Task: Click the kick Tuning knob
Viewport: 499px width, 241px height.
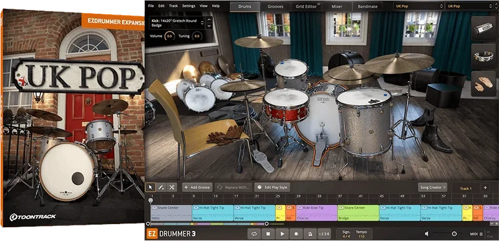Action: click(x=197, y=36)
